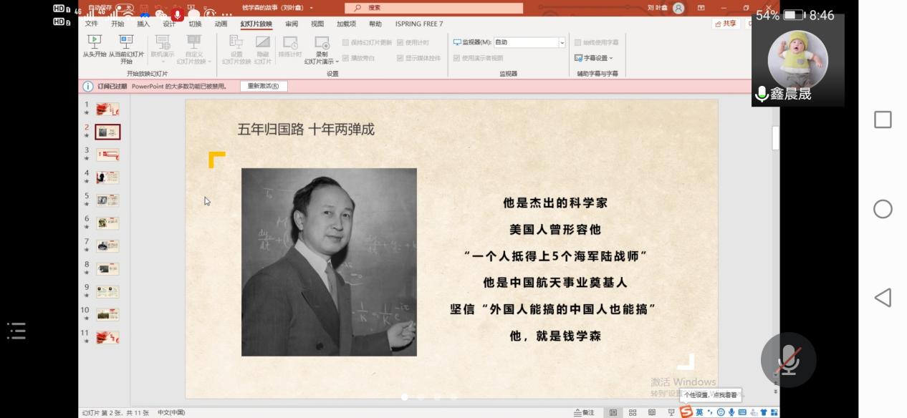
Task: Toggle 播放旁白 checkbox
Action: point(345,58)
